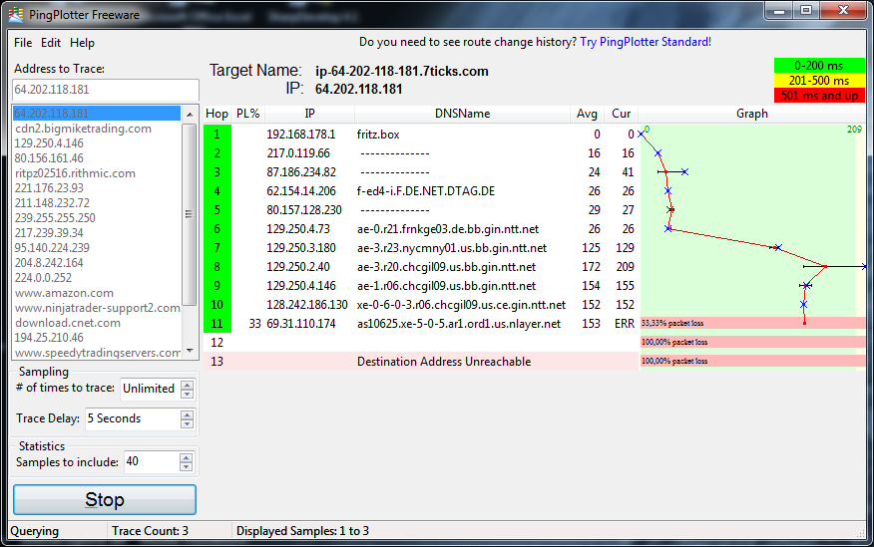874x547 pixels.
Task: Select www.speedytradingservers.com in the address list
Action: [97, 353]
